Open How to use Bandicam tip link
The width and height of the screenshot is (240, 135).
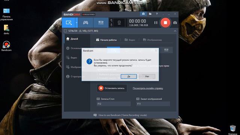123,115
